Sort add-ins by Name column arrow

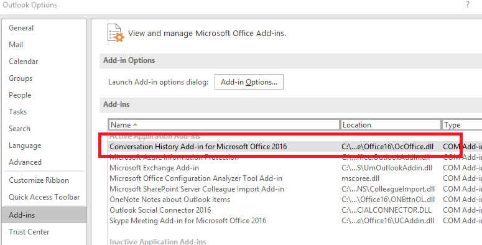(x=135, y=125)
